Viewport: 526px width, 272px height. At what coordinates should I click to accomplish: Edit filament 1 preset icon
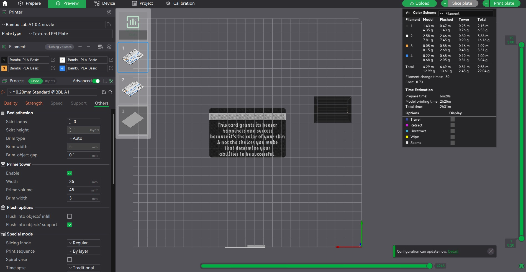click(53, 60)
